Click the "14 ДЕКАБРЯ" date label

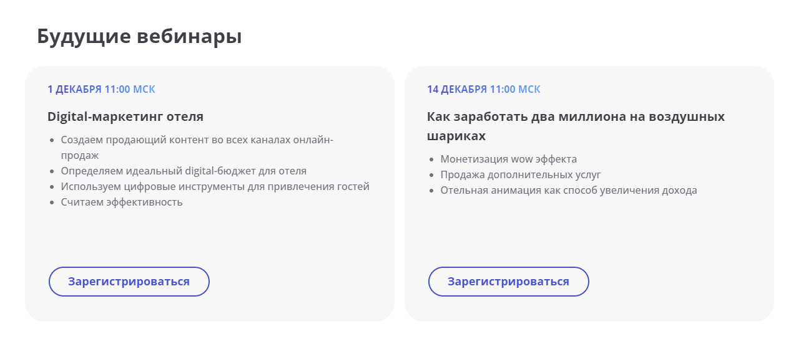click(456, 89)
